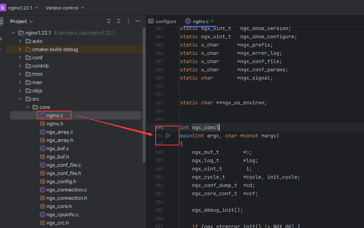
Task: Click the header icon of nginx.h
Action: (x=43, y=124)
